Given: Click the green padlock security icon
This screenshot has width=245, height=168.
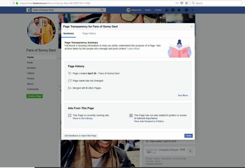Looking at the screenshot, I should coord(17,3).
